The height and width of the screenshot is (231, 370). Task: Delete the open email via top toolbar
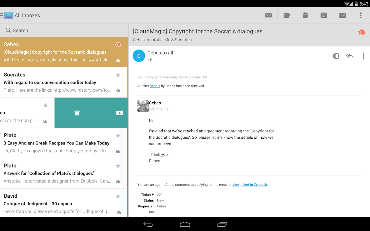coord(305,15)
